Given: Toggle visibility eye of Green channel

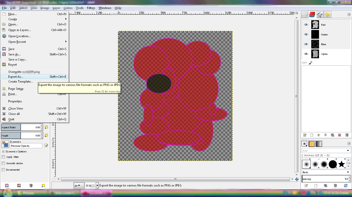Looking at the screenshot, I should [x=306, y=34].
